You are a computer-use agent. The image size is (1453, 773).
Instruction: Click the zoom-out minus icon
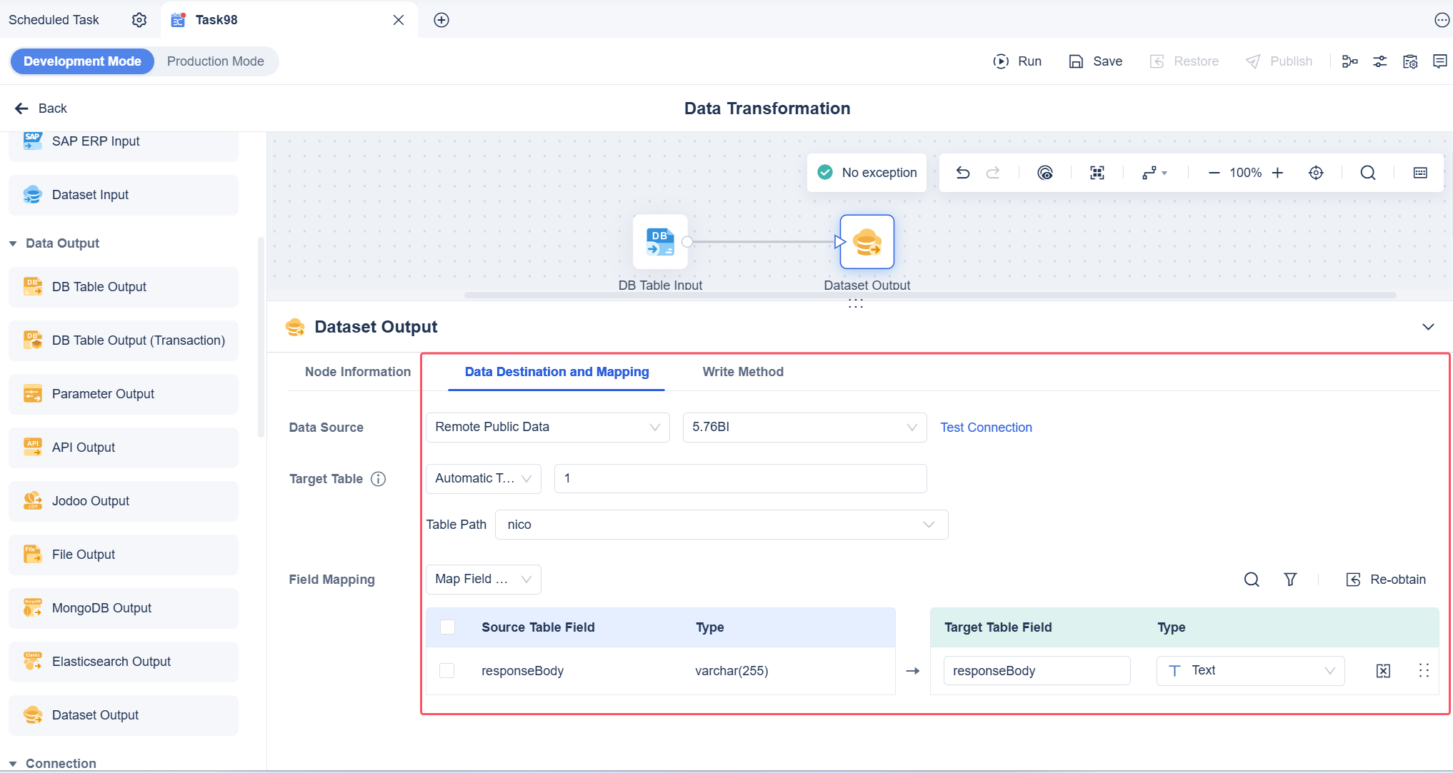1214,173
